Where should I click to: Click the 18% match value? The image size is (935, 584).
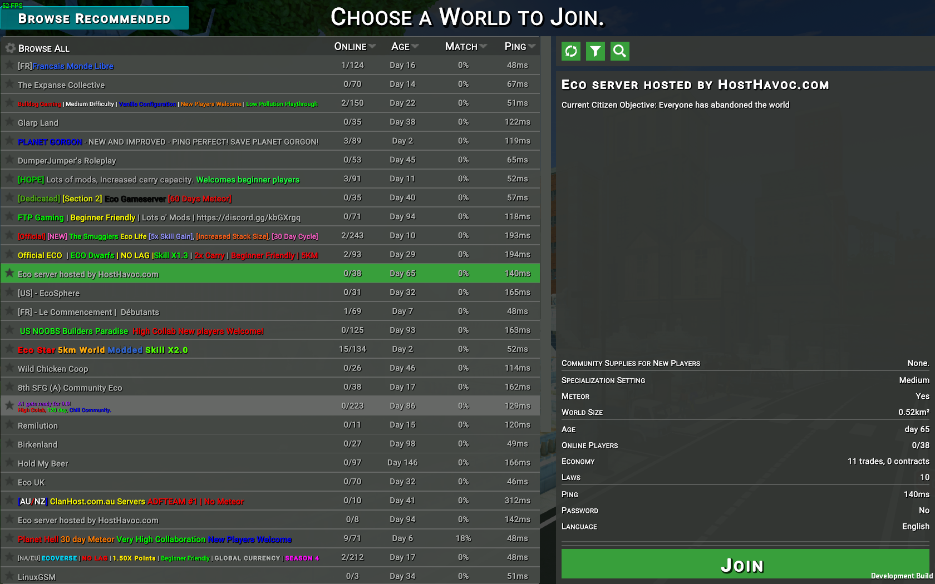(x=463, y=538)
